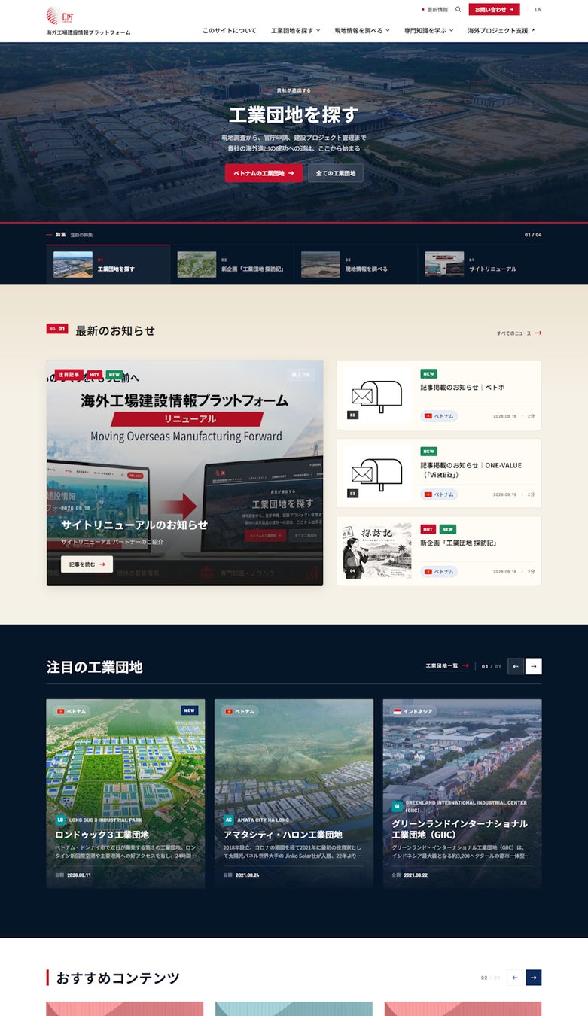Click the search magnifier icon in header
Image resolution: width=588 pixels, height=1016 pixels.
(x=458, y=10)
